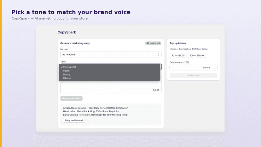Click the CopySpark app title
This screenshot has height=147, width=261.
[67, 32]
